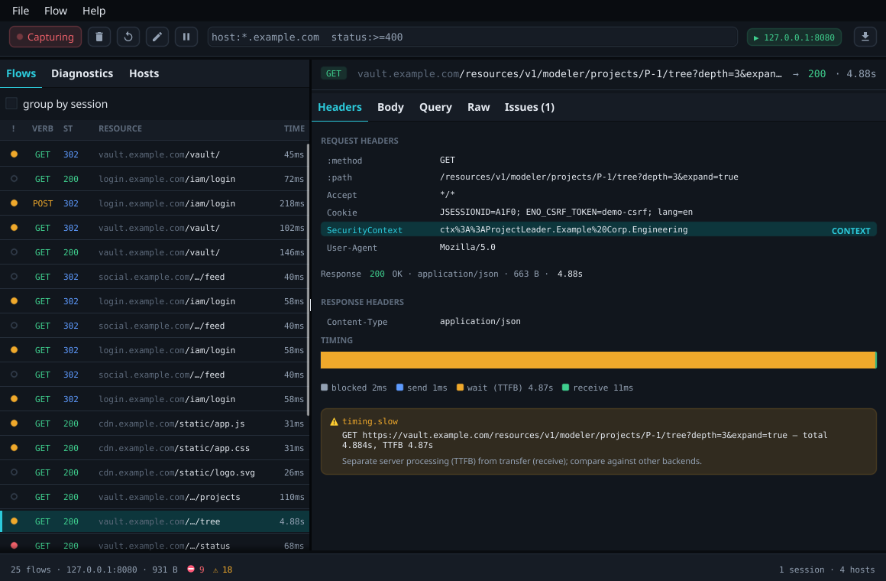Sort by the RESOURCE column header
886x581 pixels.
[x=121, y=128]
